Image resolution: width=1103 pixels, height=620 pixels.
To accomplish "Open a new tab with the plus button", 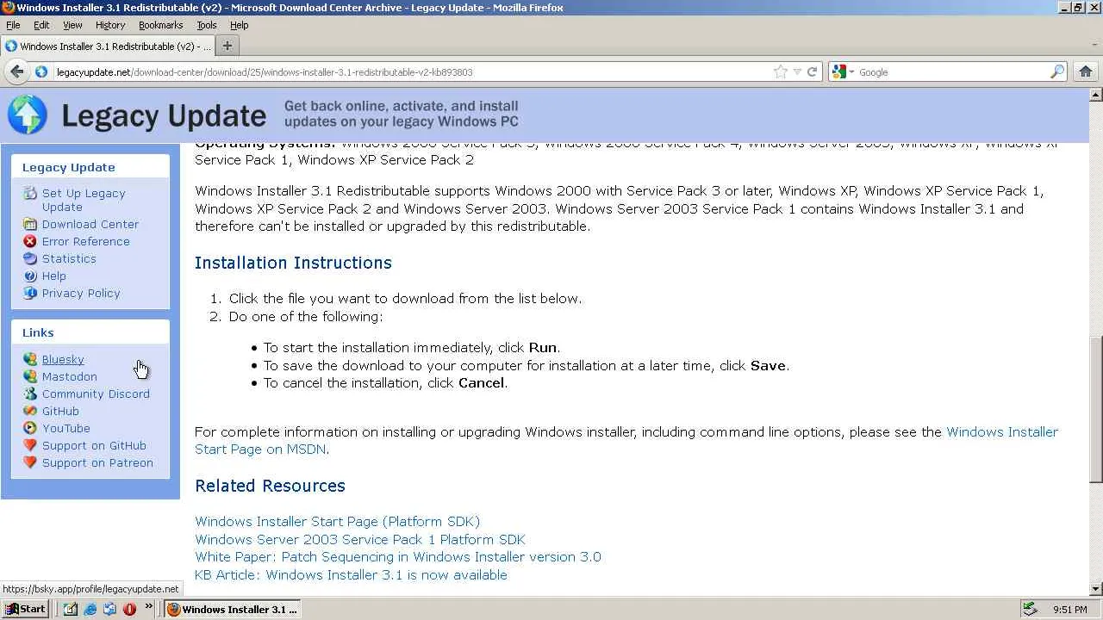I will (227, 46).
